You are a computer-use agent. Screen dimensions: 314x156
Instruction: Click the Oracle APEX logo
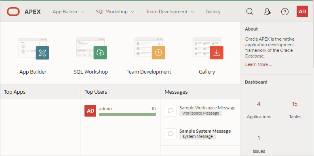click(24, 12)
